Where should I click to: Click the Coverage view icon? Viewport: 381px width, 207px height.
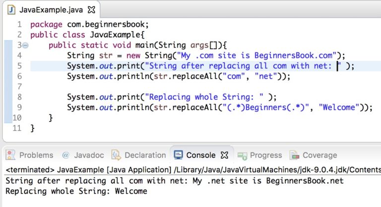[x=294, y=155]
